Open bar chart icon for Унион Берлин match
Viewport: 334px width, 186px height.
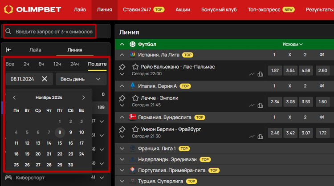point(260,136)
